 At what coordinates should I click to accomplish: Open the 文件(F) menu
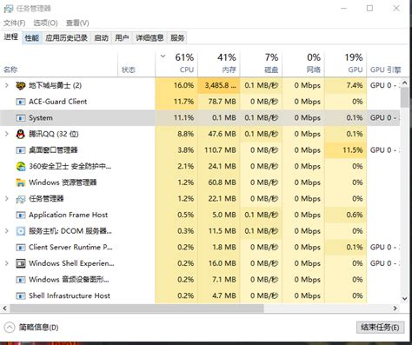pyautogui.click(x=14, y=23)
